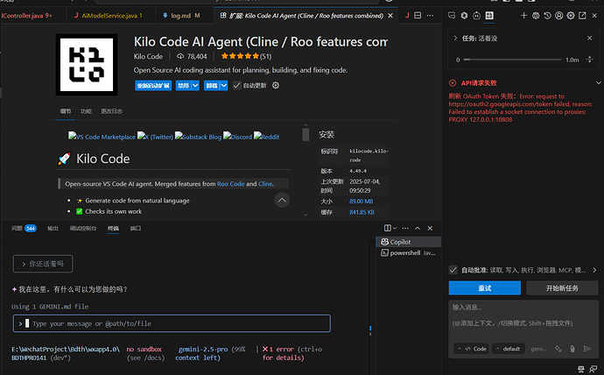Viewport: 604px width, 375px height.
Task: Close the Kilo Code extension tab
Action: [390, 16]
